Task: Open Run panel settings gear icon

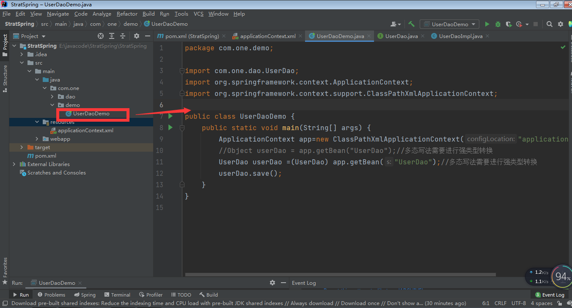Action: coord(272,283)
